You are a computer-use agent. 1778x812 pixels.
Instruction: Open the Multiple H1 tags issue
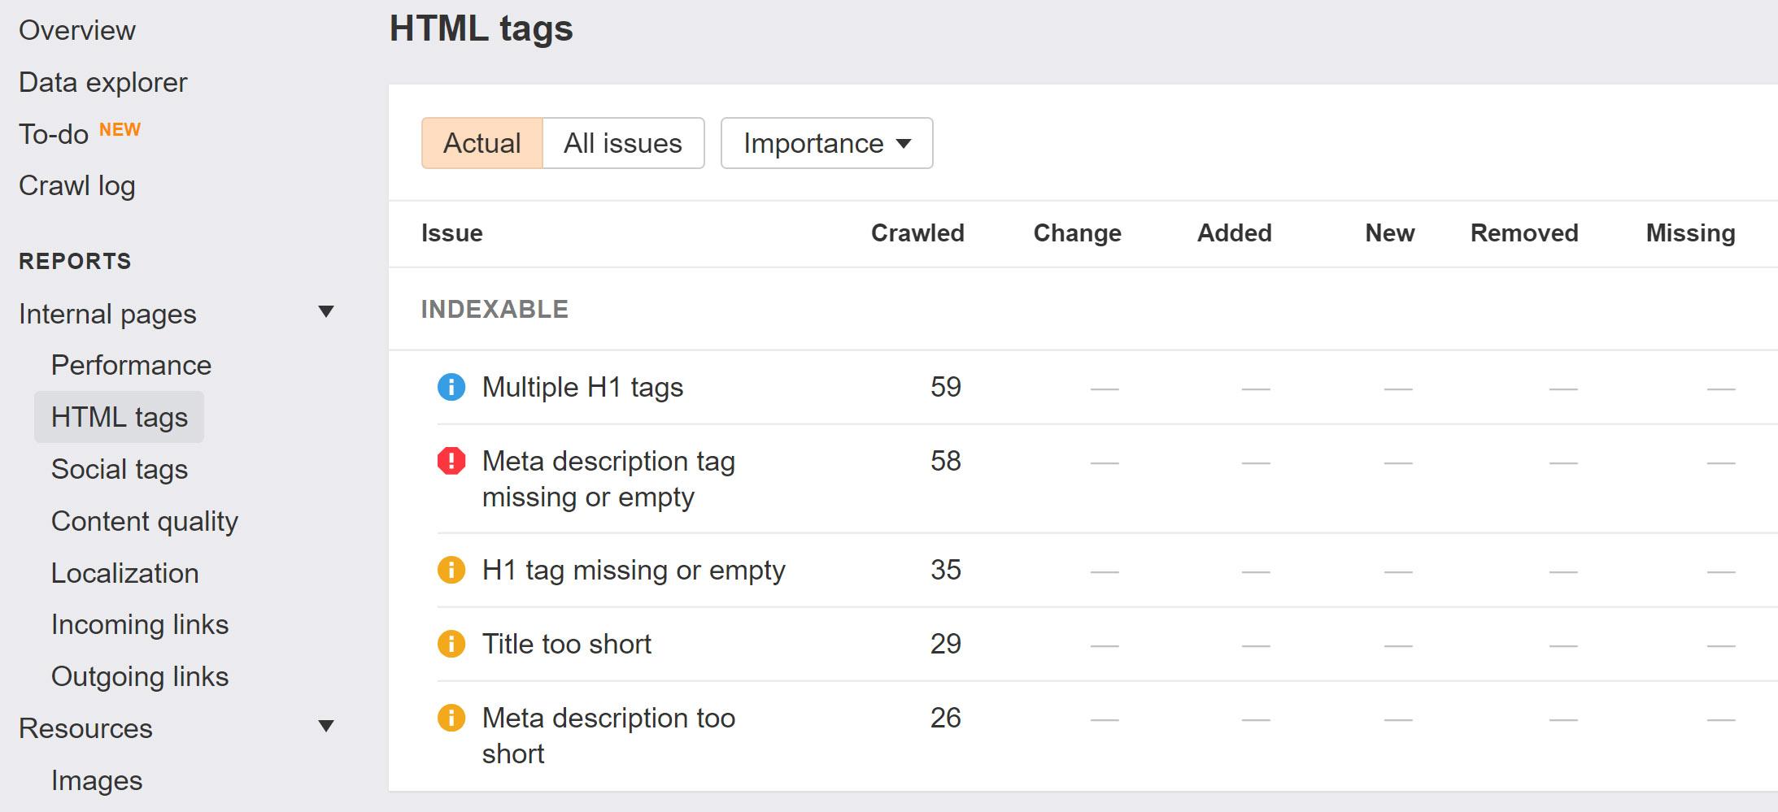tap(582, 387)
